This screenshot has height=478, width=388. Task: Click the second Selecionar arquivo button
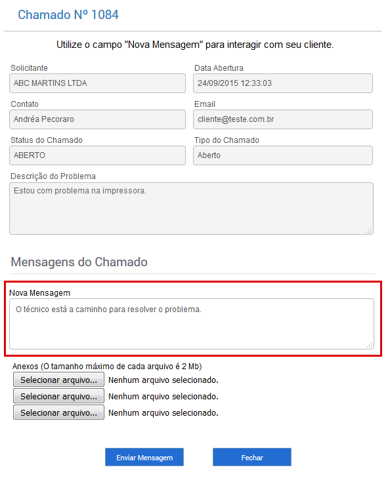pyautogui.click(x=58, y=396)
